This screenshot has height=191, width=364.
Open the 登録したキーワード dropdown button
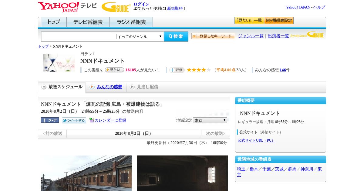coord(213,36)
